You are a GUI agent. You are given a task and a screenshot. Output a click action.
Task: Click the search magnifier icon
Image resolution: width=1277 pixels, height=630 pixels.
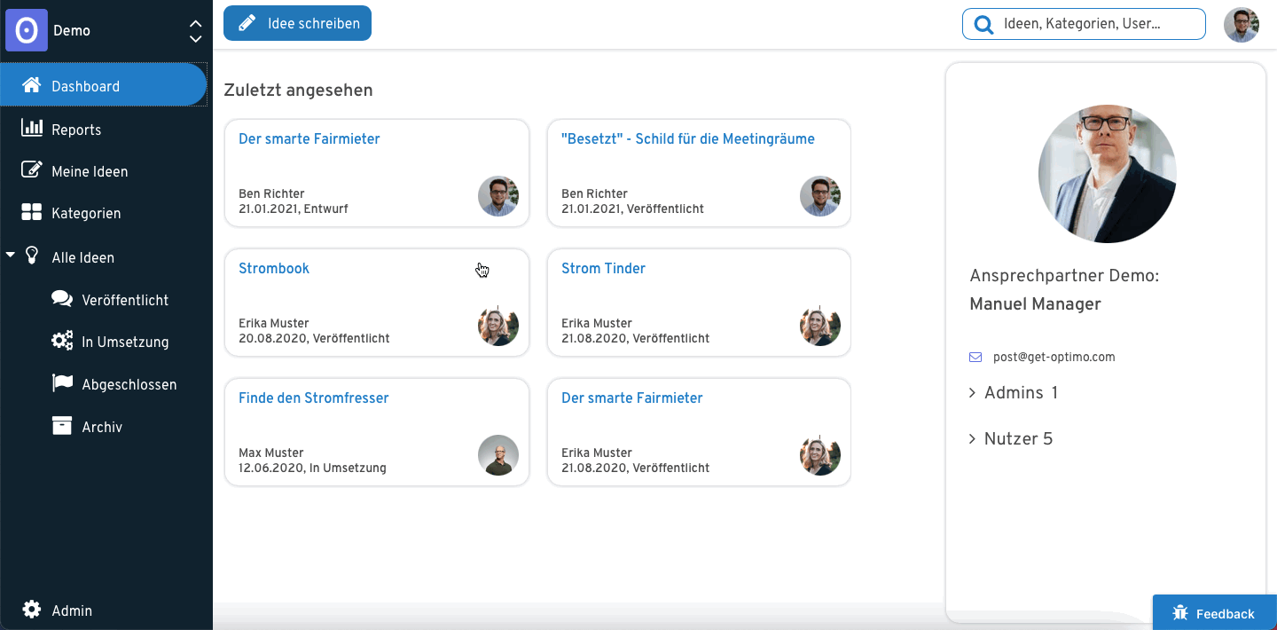[983, 25]
